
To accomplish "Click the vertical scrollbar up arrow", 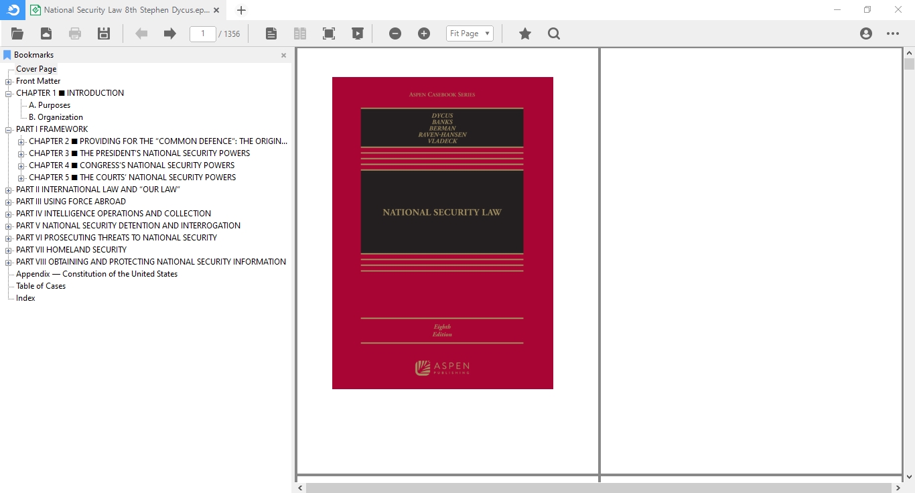I will pyautogui.click(x=909, y=53).
